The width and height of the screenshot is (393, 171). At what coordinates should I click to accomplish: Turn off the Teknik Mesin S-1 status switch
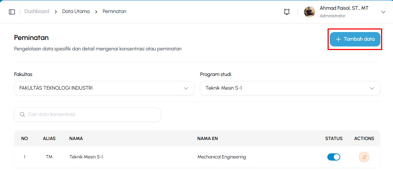tap(334, 157)
